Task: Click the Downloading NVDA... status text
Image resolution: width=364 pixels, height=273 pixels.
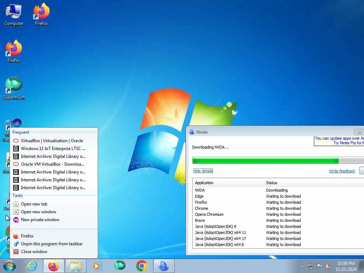Action: [x=210, y=147]
